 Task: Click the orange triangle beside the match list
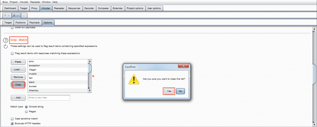coord(93,76)
